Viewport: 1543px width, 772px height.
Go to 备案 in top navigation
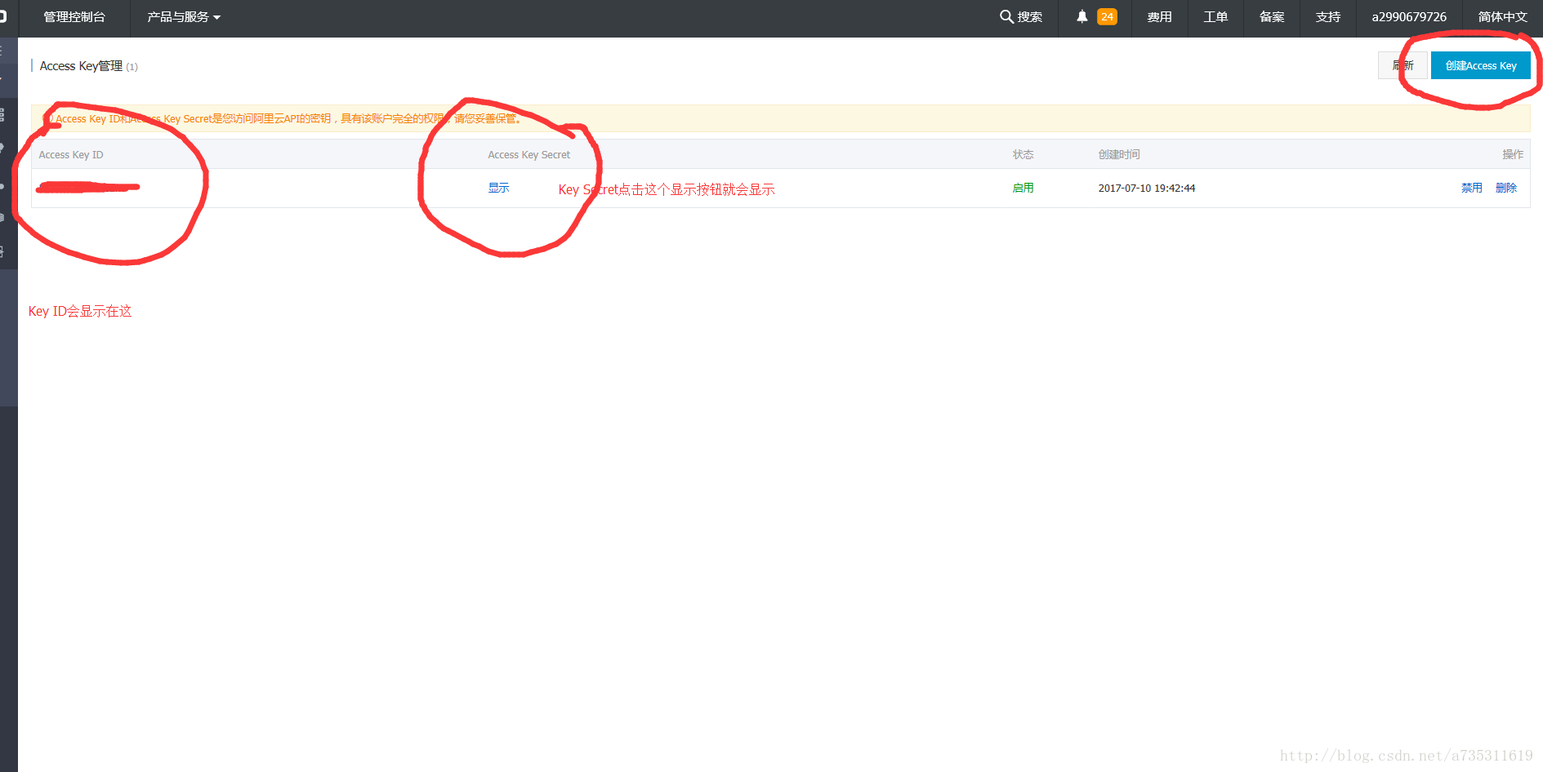[1272, 17]
